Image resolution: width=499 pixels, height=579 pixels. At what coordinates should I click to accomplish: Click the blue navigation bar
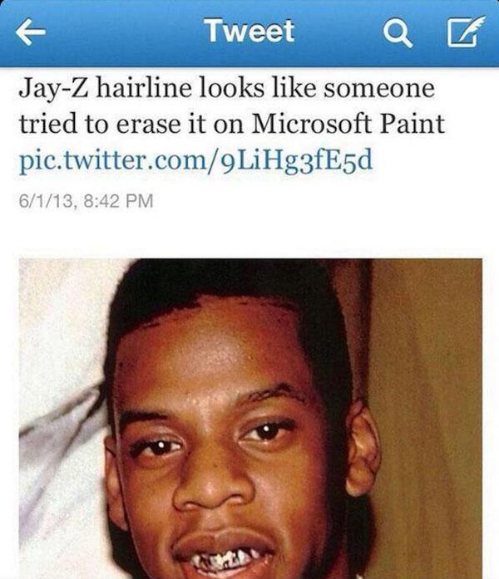[249, 33]
